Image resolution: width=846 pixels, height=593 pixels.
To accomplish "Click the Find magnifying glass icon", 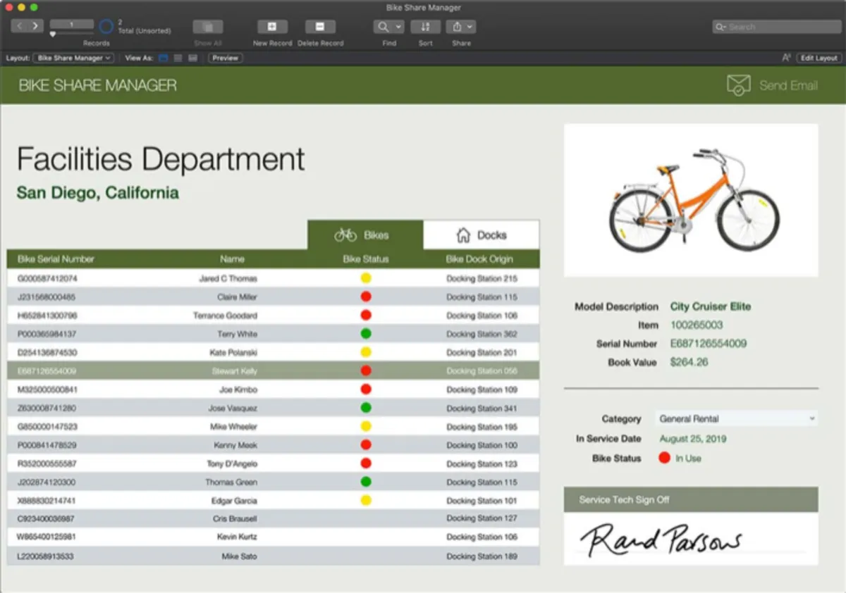I will coord(384,27).
